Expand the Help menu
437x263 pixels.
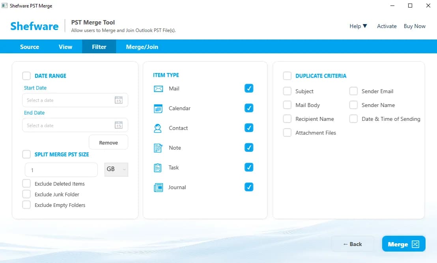coord(358,26)
